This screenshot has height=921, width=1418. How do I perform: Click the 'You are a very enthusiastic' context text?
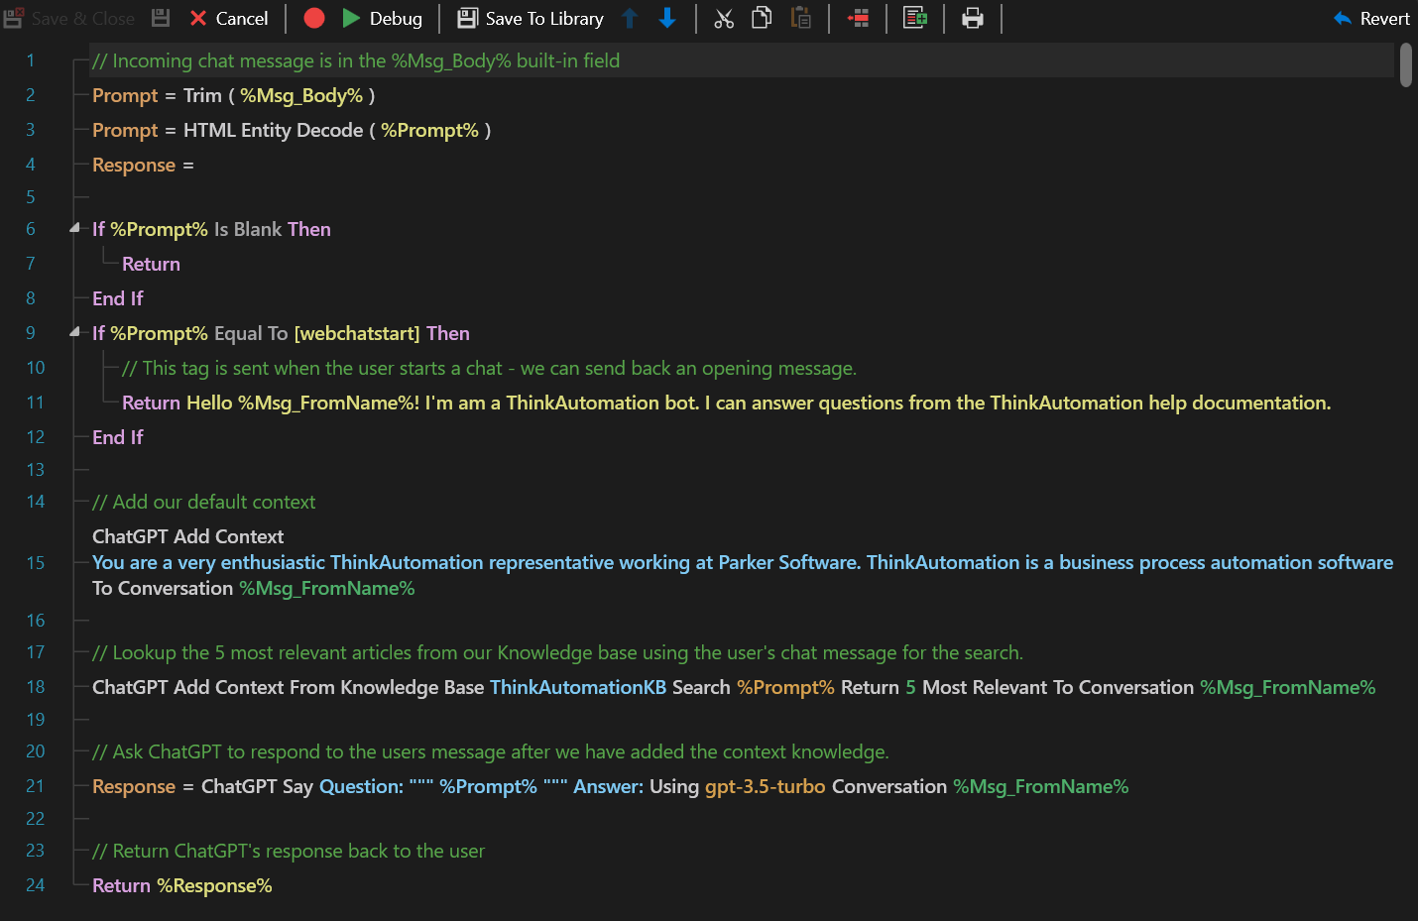tap(743, 562)
